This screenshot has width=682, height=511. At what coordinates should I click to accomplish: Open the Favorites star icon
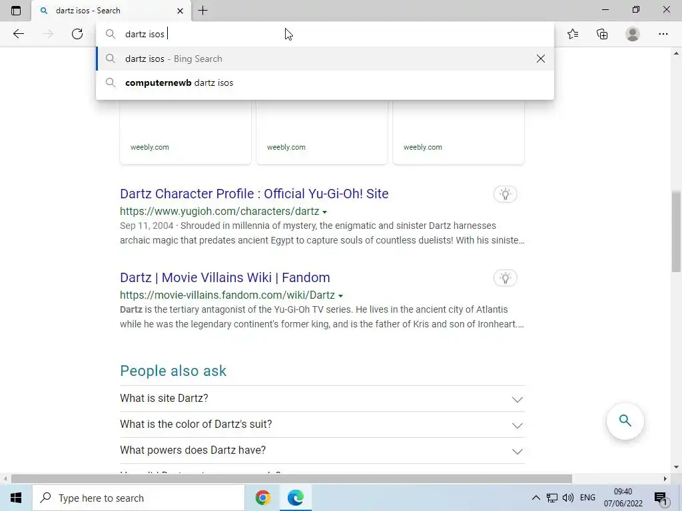pos(573,34)
